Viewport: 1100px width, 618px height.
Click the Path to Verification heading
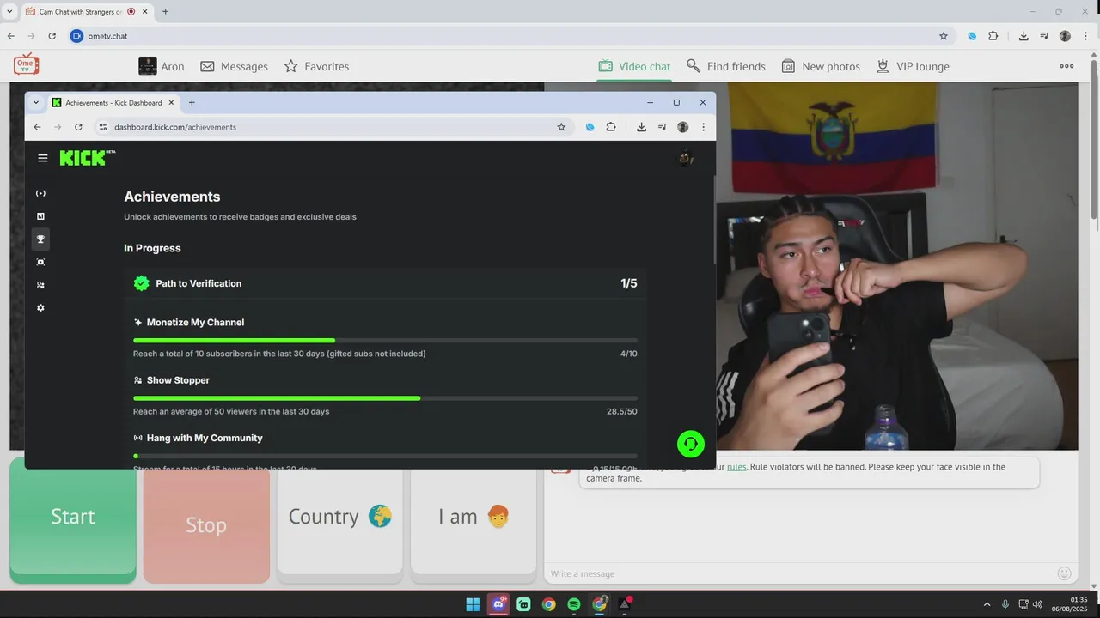[x=199, y=283]
